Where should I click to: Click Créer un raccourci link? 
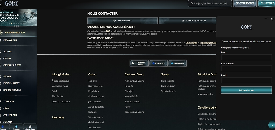[x=61, y=102]
